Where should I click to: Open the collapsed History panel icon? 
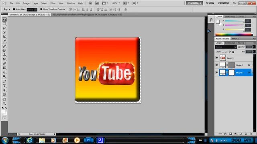(211, 20)
